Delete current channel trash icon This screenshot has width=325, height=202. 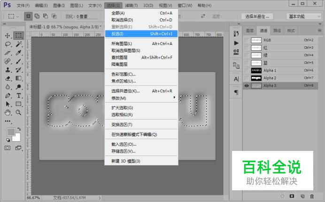coord(312,196)
